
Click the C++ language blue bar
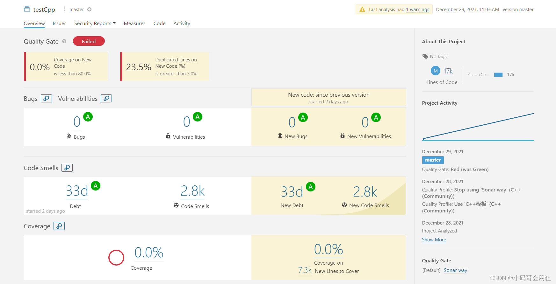498,75
